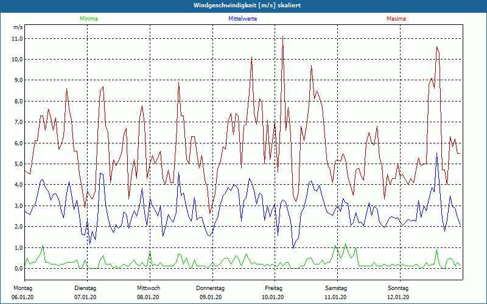Click the red Maxima legend label
The image size is (487, 304).
[x=396, y=19]
